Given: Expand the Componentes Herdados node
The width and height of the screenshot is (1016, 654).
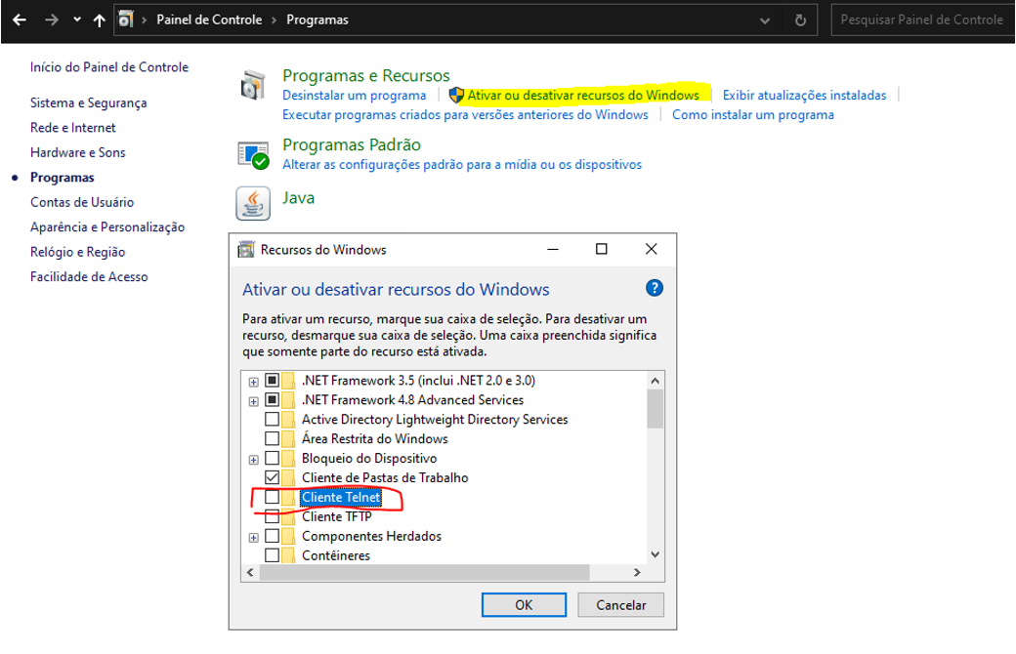Looking at the screenshot, I should 254,537.
